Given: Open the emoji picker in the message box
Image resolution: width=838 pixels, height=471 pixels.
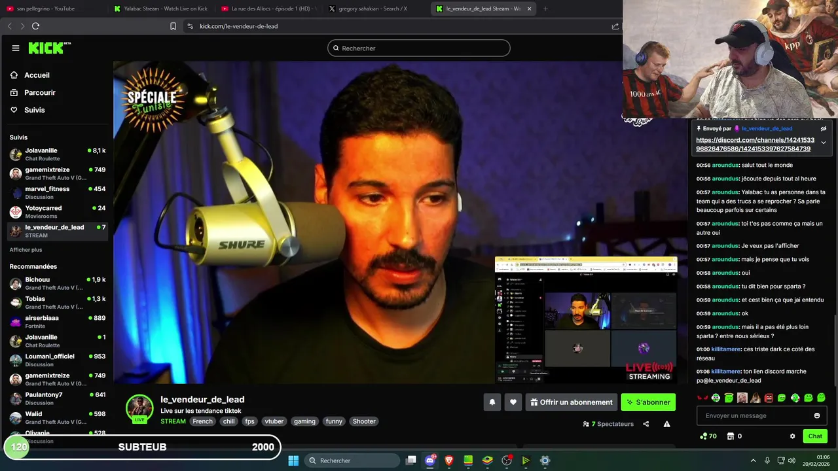Looking at the screenshot, I should [x=817, y=415].
